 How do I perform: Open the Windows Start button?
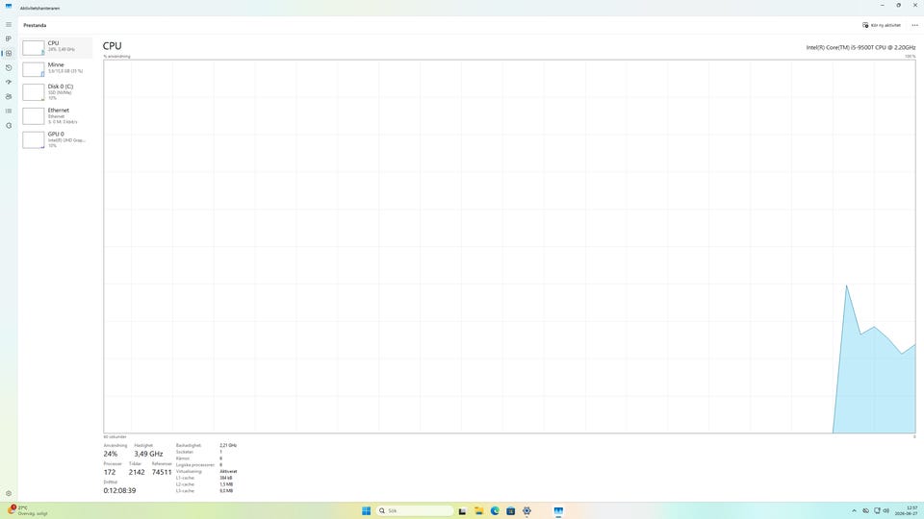tap(366, 510)
